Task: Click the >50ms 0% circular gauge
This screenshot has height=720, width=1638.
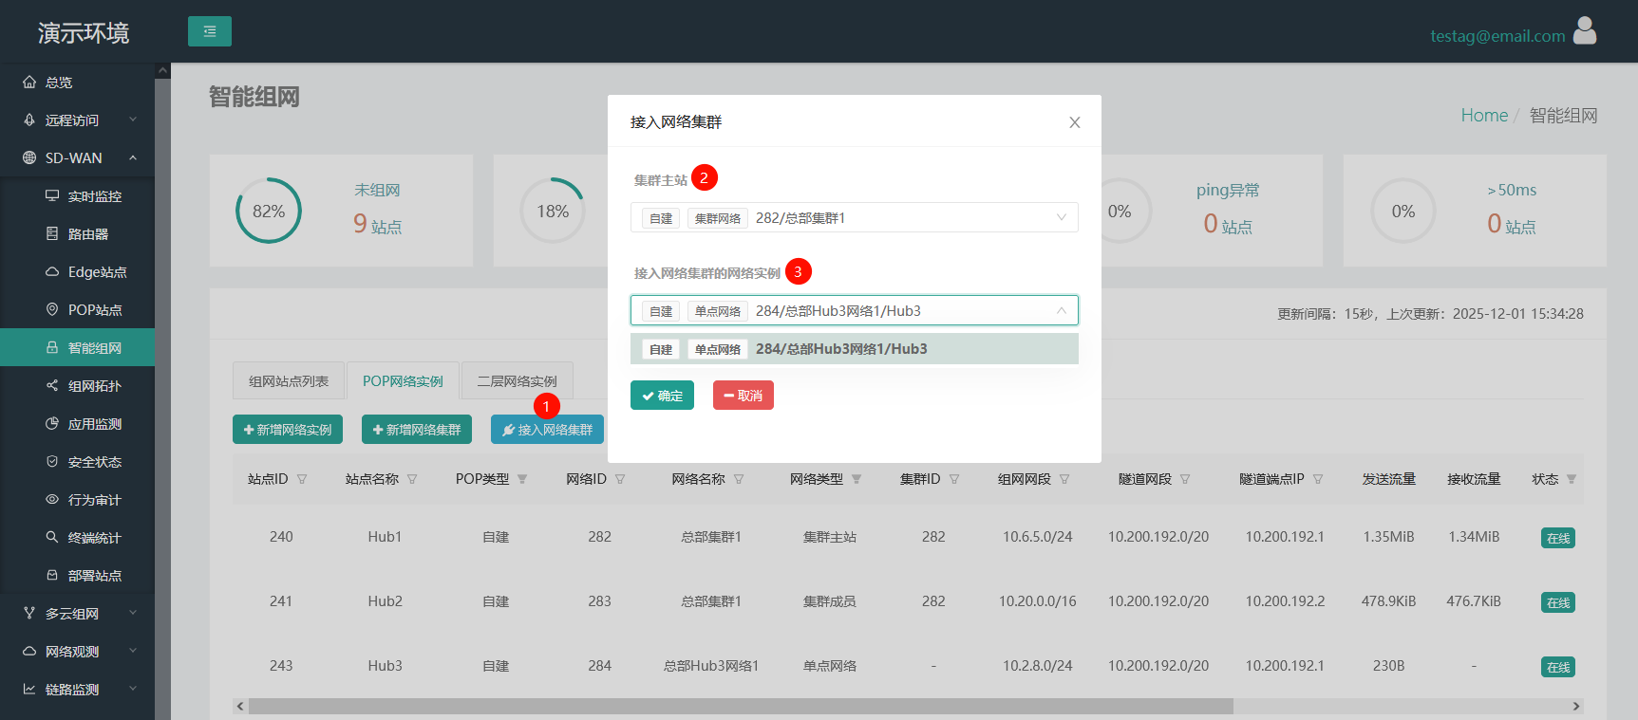Action: point(1403,211)
